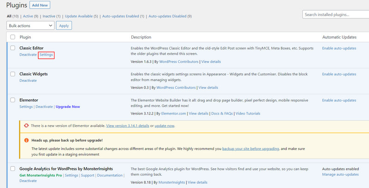Select the Elementor plugin checkbox
Screen dimensions: 369x188
pyautogui.click(x=12, y=100)
